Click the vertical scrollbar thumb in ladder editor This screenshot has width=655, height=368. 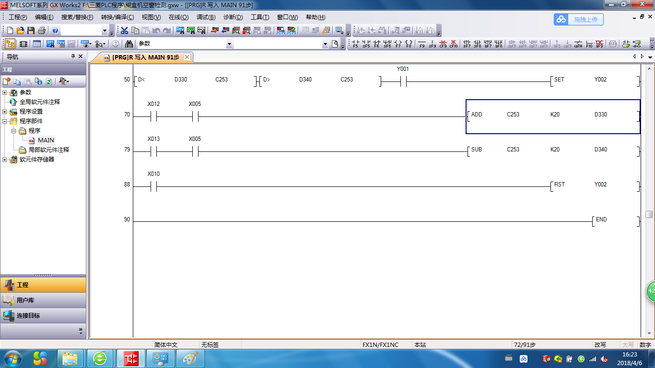[x=649, y=214]
